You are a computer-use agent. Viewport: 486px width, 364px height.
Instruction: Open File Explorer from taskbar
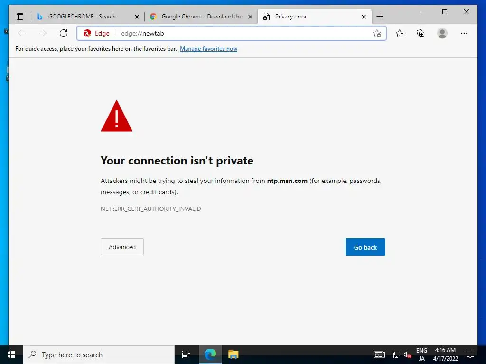coord(233,355)
